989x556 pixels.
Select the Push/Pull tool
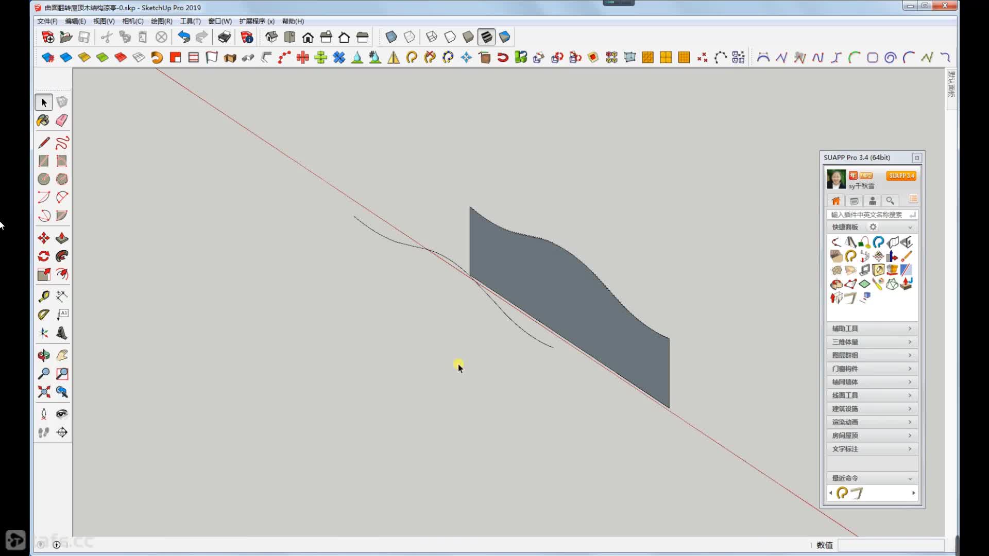pos(62,238)
